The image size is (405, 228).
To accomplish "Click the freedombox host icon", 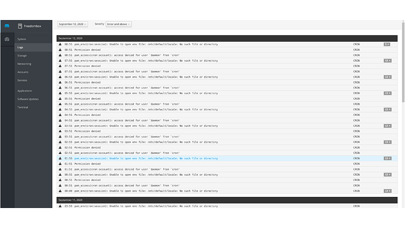I will pos(20,26).
